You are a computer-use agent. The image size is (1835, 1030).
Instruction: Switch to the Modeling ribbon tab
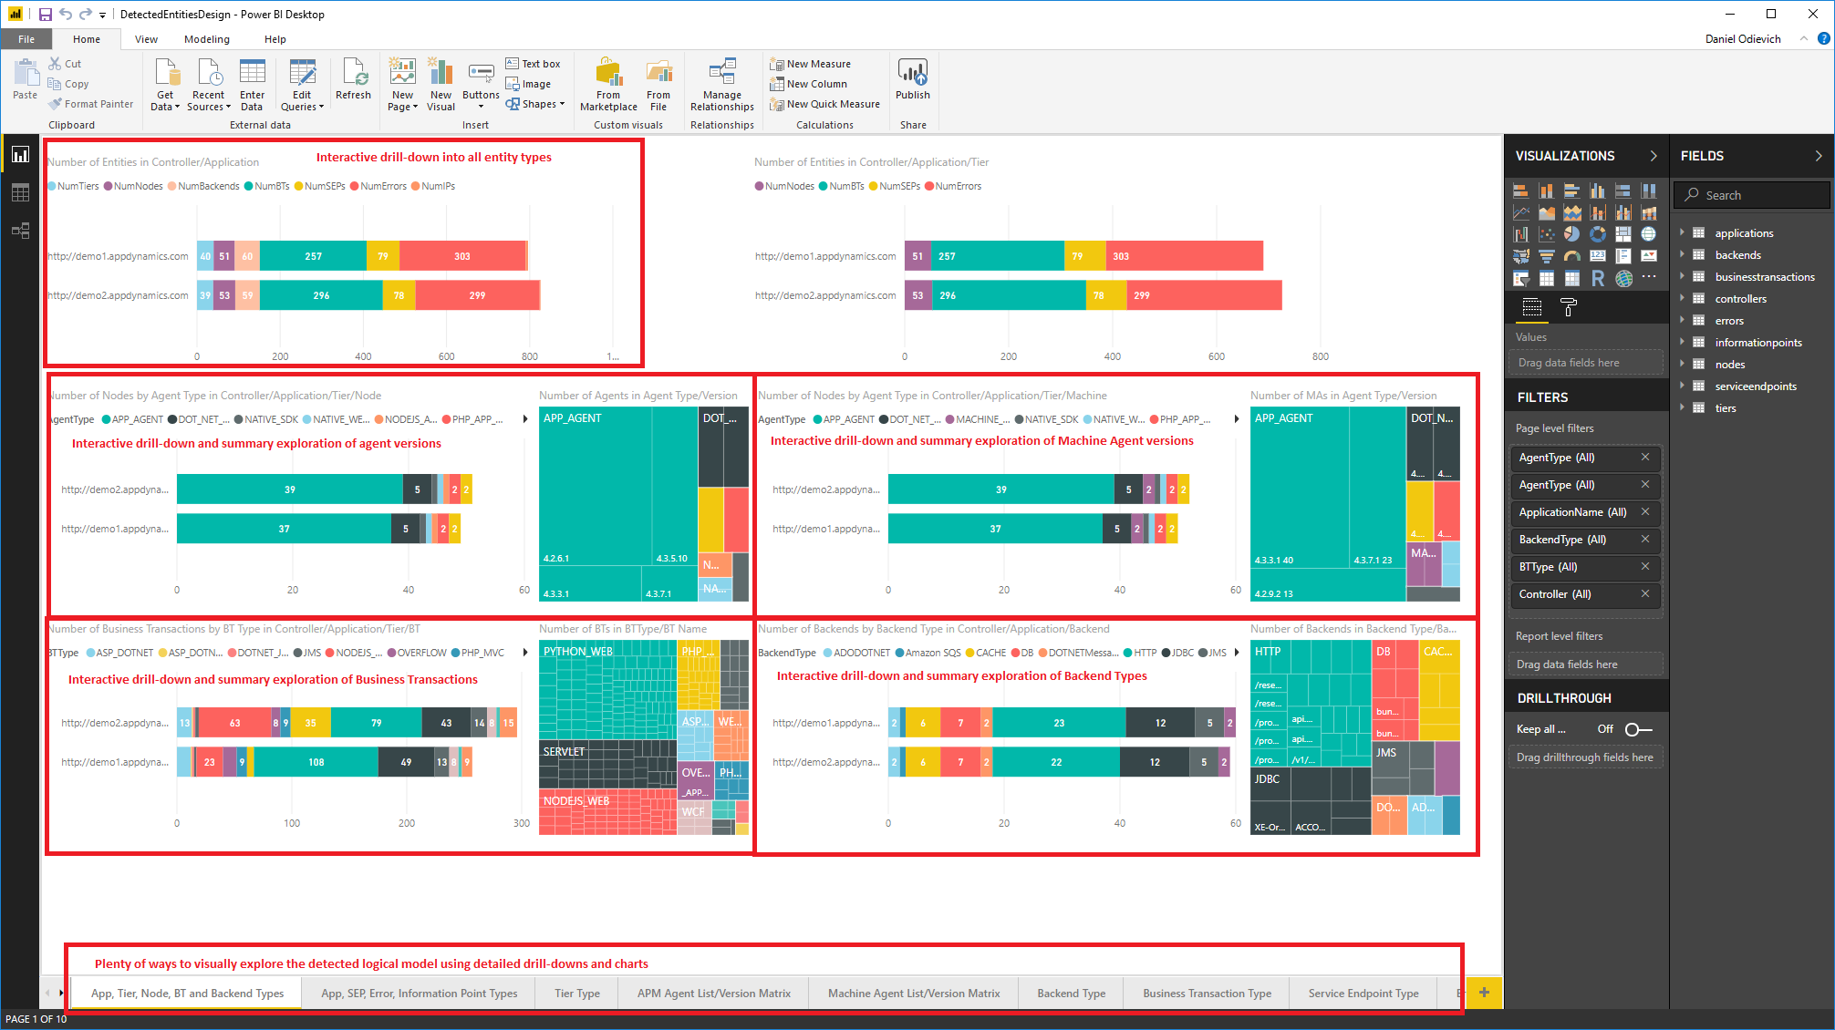click(207, 39)
